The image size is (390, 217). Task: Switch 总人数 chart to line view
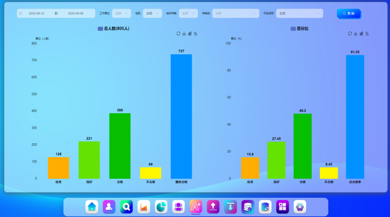[x=195, y=33]
